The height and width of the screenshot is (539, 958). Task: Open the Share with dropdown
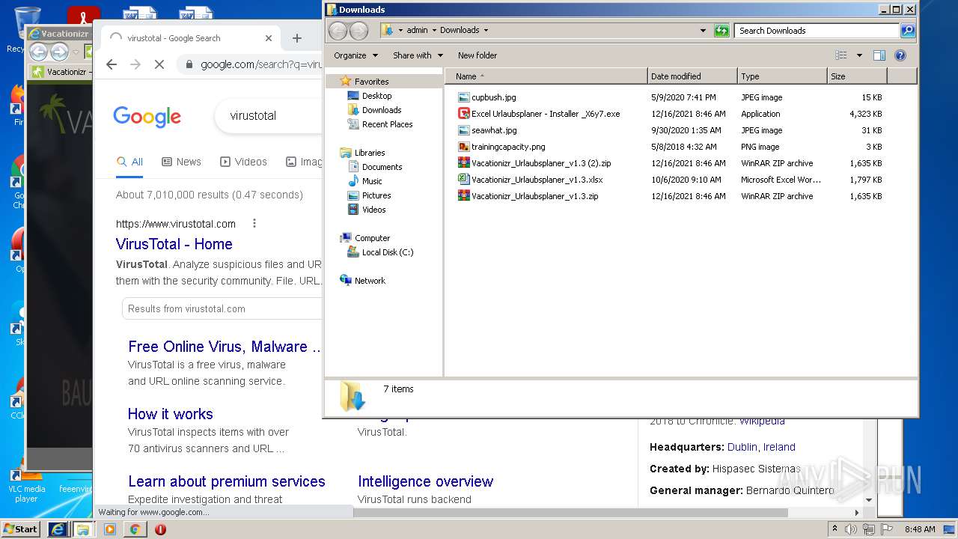(x=418, y=55)
